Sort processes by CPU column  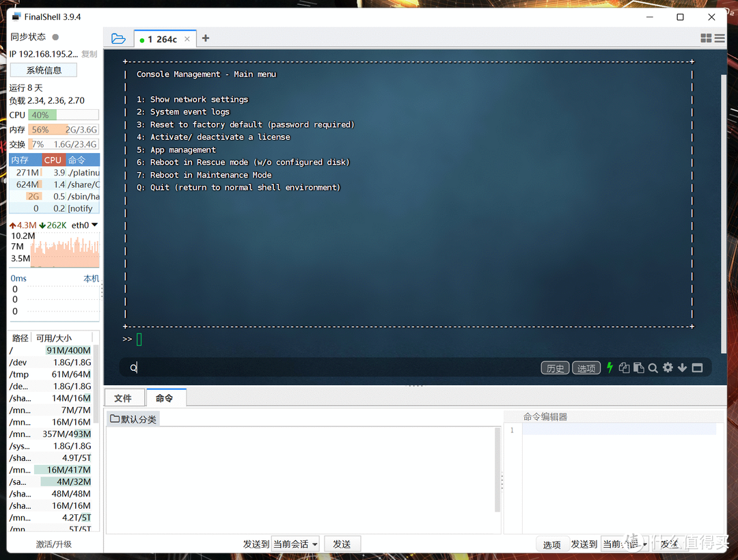click(53, 160)
